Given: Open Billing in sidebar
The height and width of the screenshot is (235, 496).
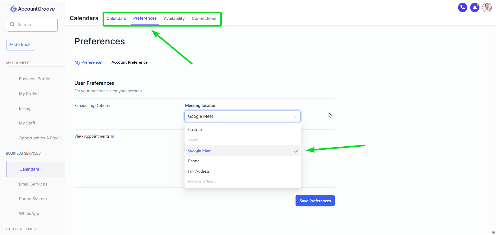Looking at the screenshot, I should point(25,108).
